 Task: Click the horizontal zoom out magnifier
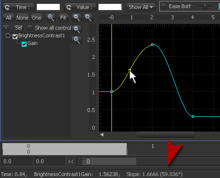[x=77, y=17]
